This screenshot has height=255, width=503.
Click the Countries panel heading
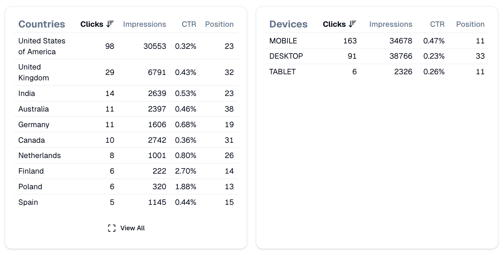point(42,24)
